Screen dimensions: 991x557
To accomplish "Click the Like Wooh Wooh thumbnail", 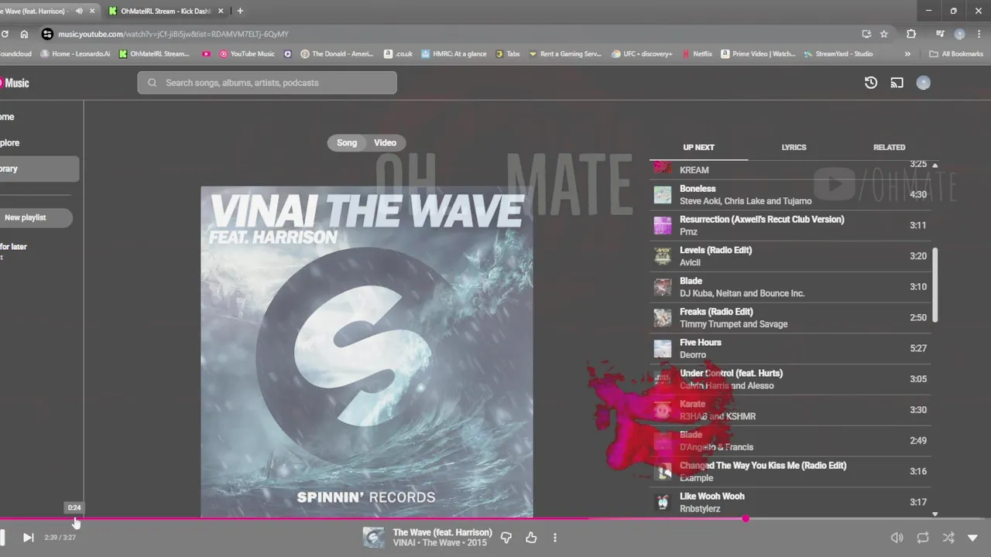I will 663,502.
